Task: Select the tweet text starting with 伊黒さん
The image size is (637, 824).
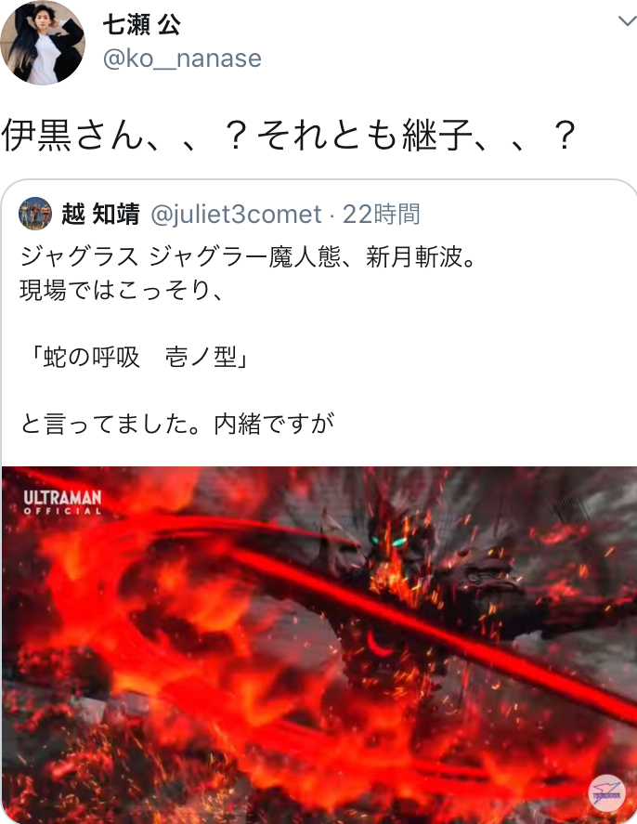Action: [x=289, y=135]
